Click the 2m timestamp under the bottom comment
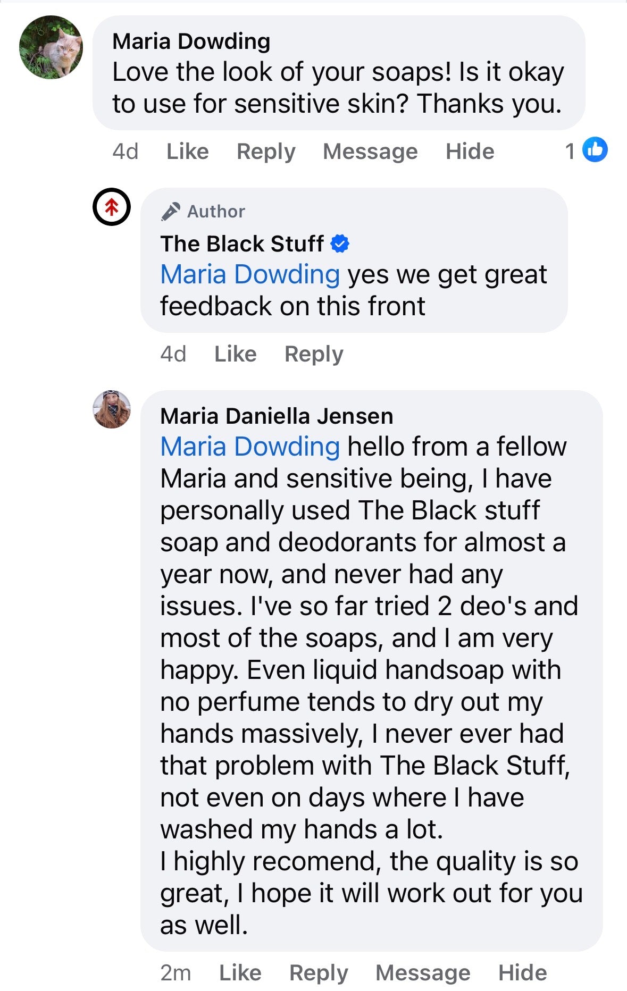 coord(175,972)
